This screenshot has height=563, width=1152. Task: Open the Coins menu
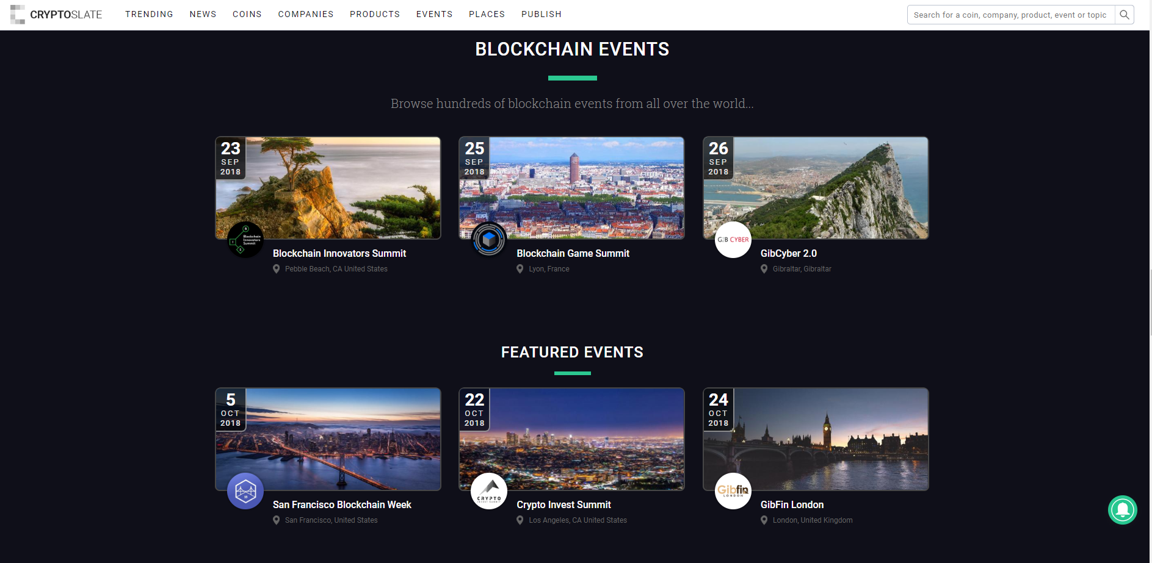[x=247, y=14]
